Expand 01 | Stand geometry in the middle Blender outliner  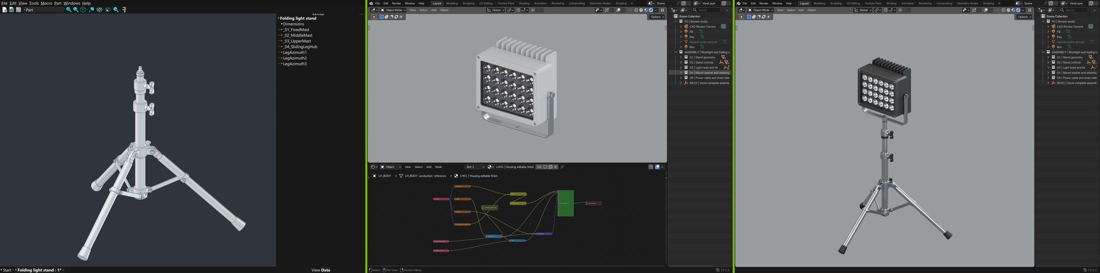pyautogui.click(x=681, y=57)
